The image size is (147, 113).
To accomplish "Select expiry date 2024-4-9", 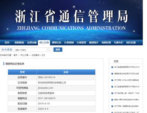I will [x=43, y=109].
